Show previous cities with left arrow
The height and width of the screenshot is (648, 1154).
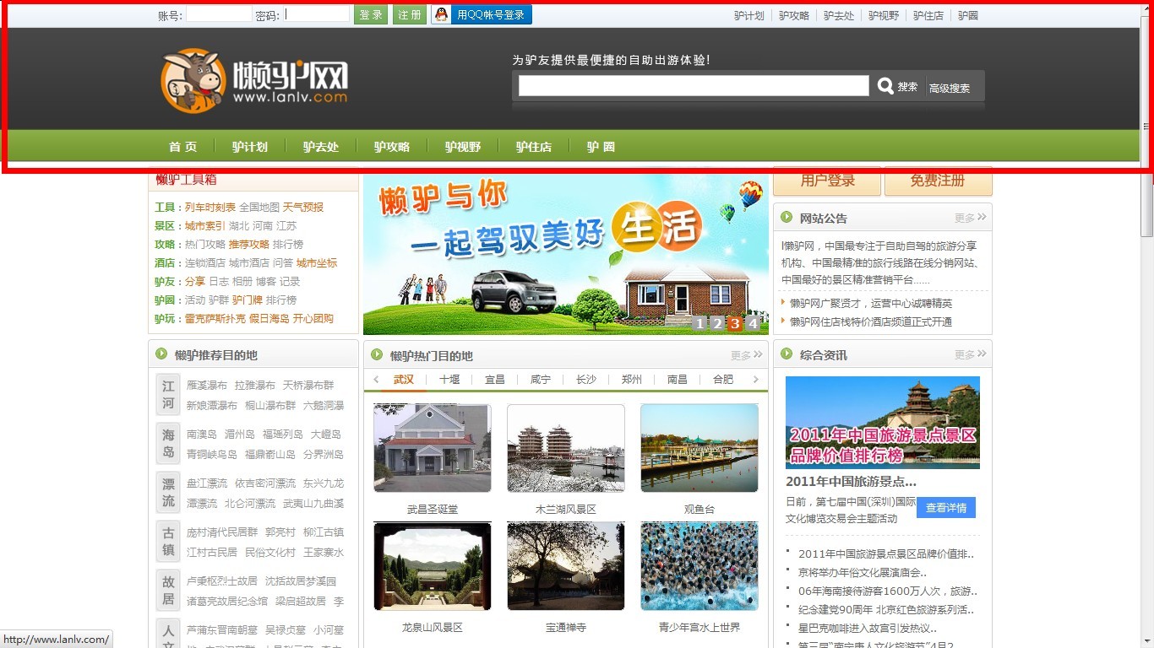click(376, 380)
